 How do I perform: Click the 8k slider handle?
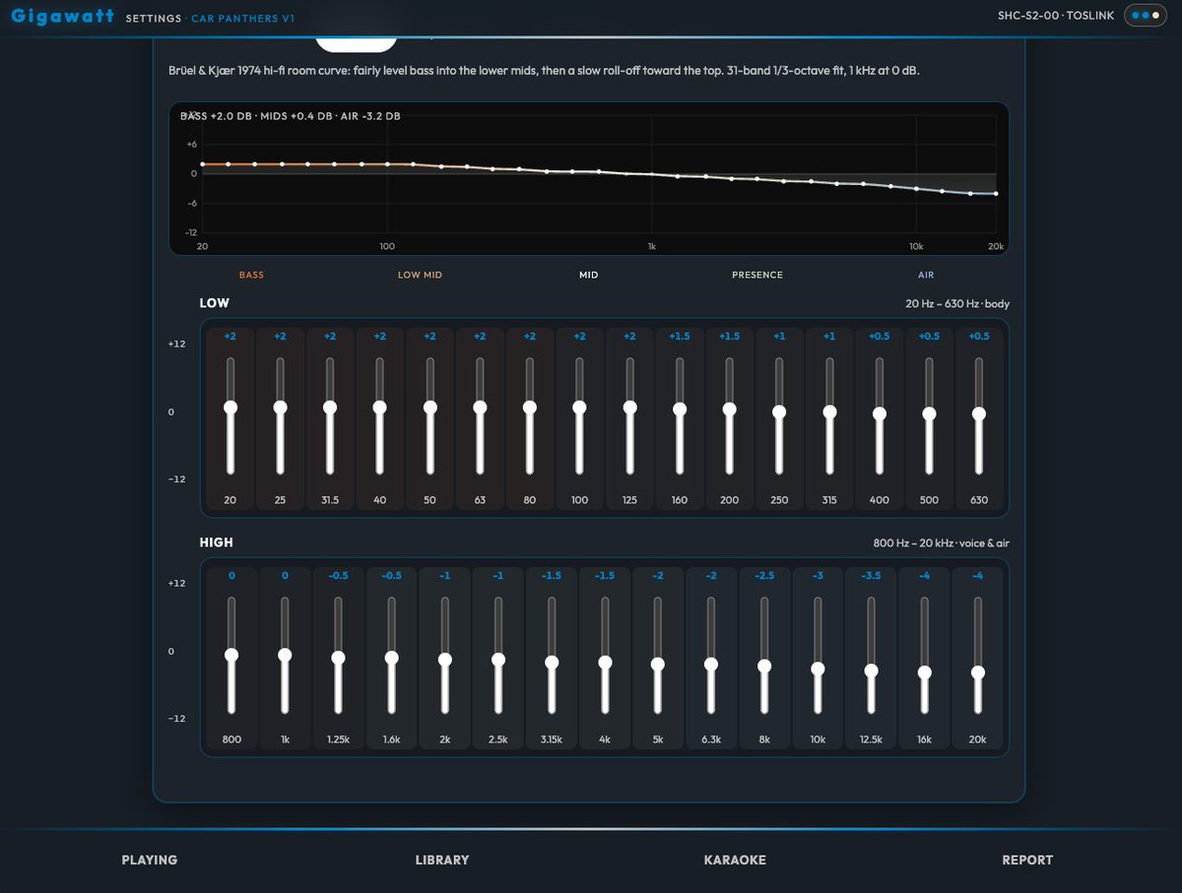click(x=764, y=666)
